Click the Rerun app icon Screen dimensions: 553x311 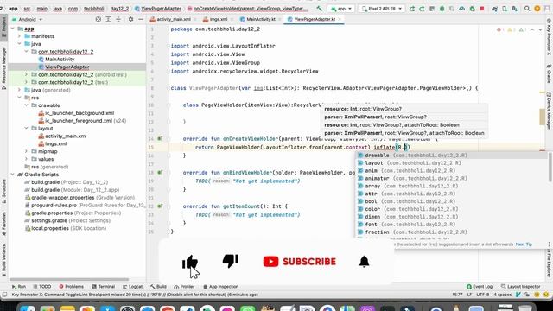point(412,8)
